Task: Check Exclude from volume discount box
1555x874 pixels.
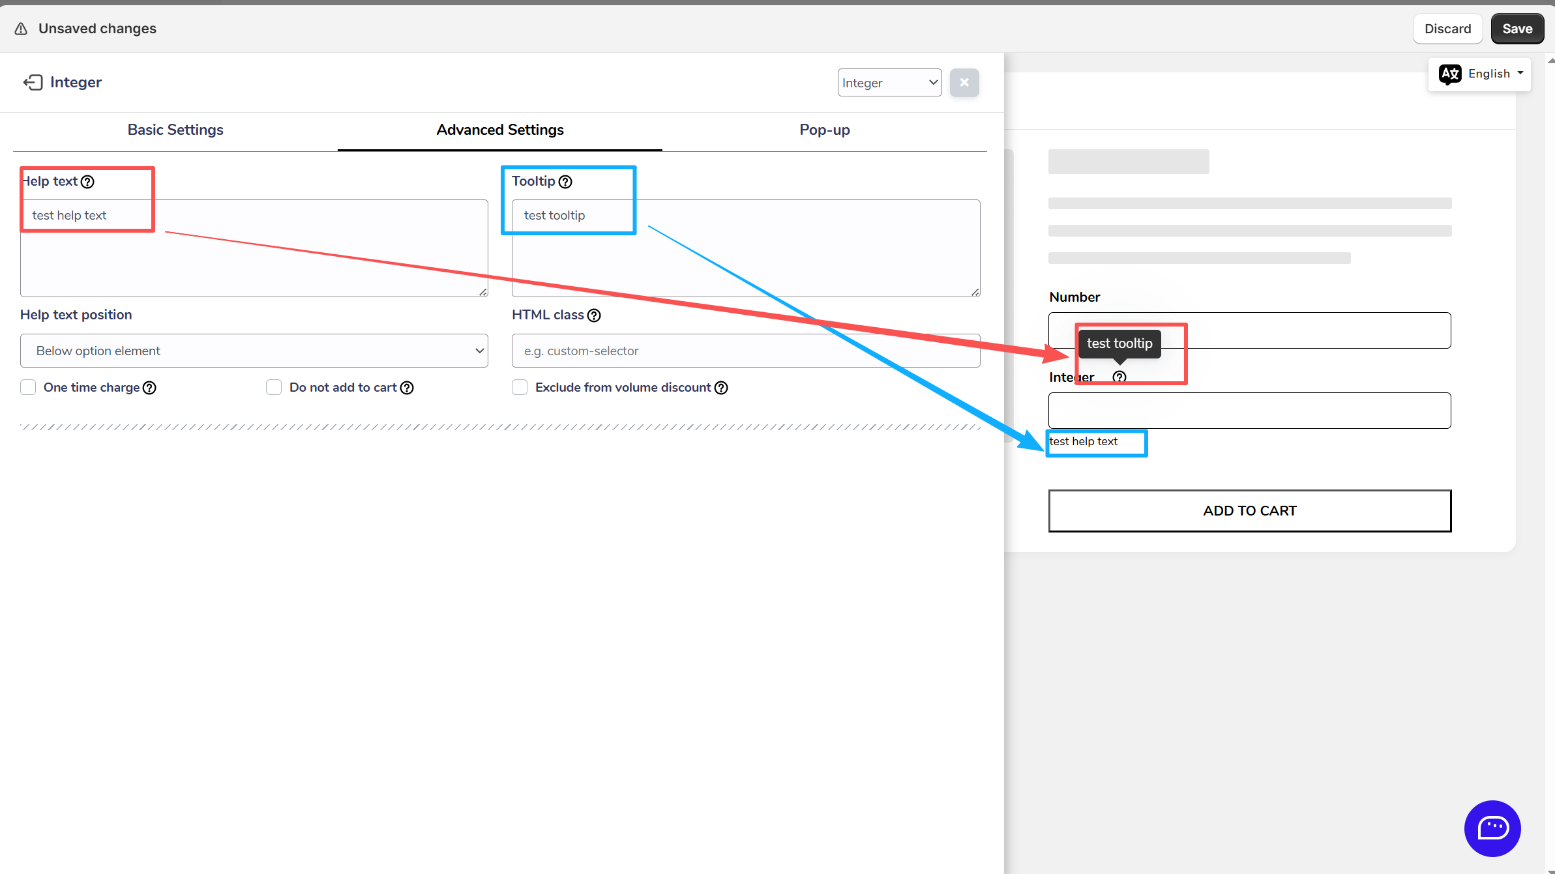Action: tap(520, 387)
